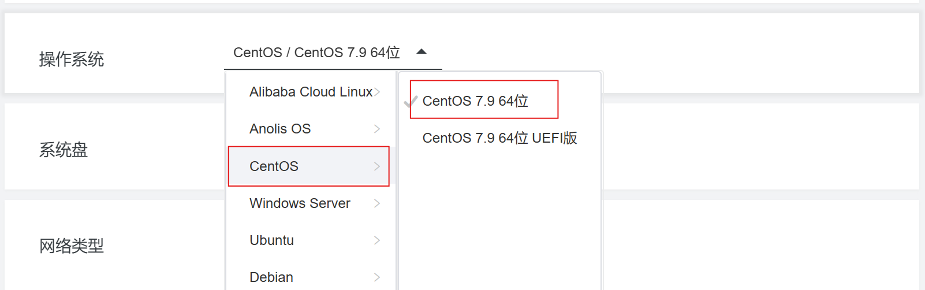Image resolution: width=925 pixels, height=290 pixels.
Task: Expand the Windows Server chevron arrow
Action: point(377,203)
